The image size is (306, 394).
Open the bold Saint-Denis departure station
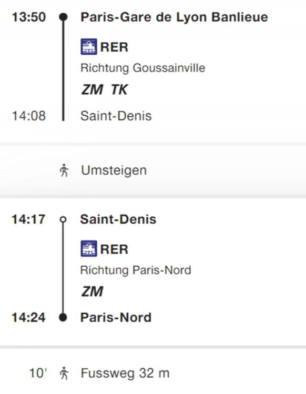tap(118, 219)
